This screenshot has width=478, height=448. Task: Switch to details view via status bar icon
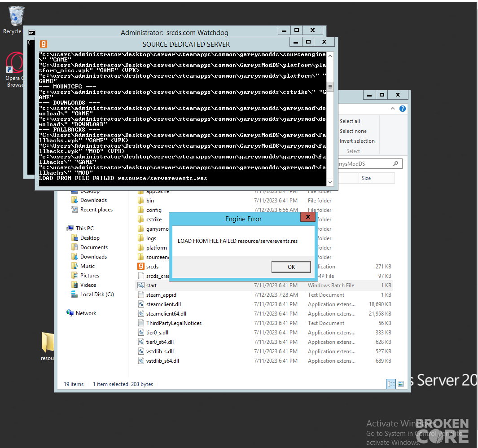tap(391, 384)
